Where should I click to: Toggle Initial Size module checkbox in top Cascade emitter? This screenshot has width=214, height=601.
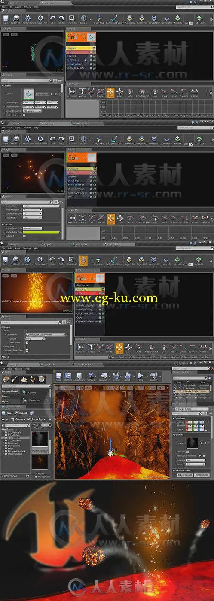(91, 60)
